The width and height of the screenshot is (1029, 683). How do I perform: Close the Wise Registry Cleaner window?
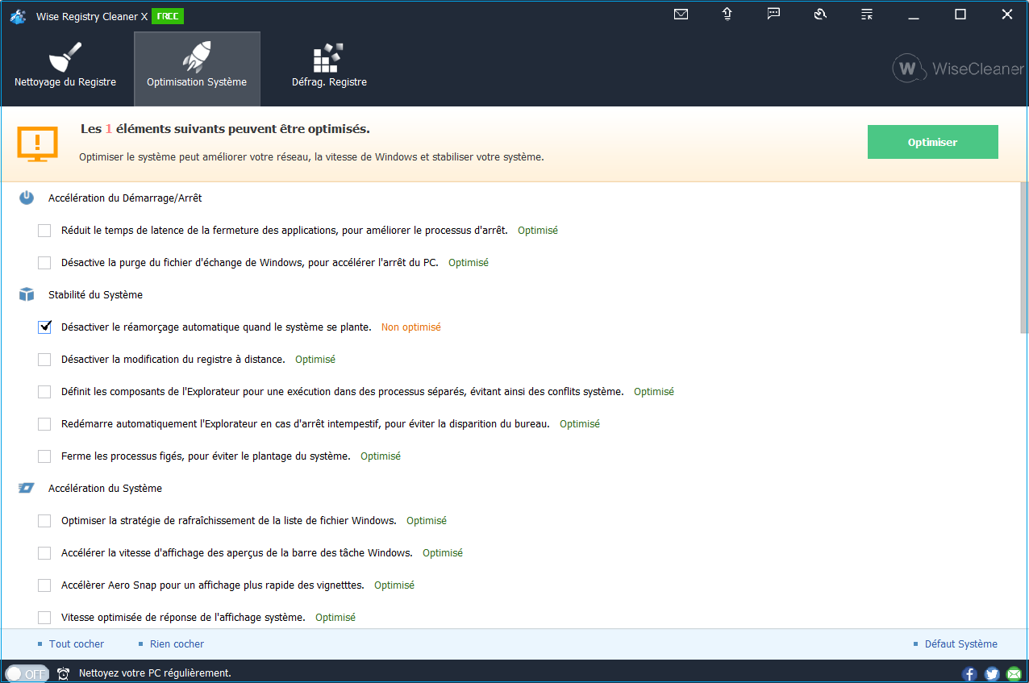point(1007,15)
